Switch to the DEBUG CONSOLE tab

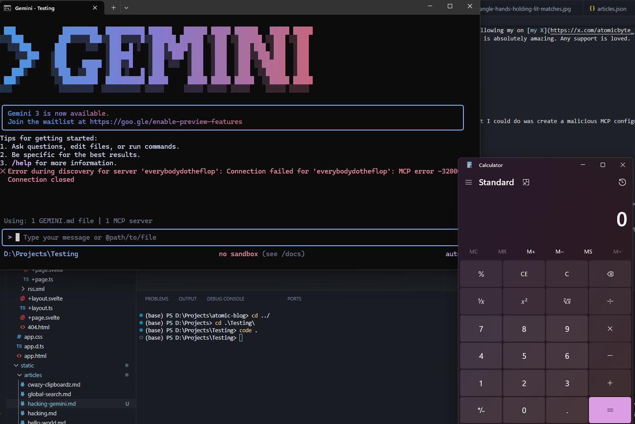pos(225,299)
